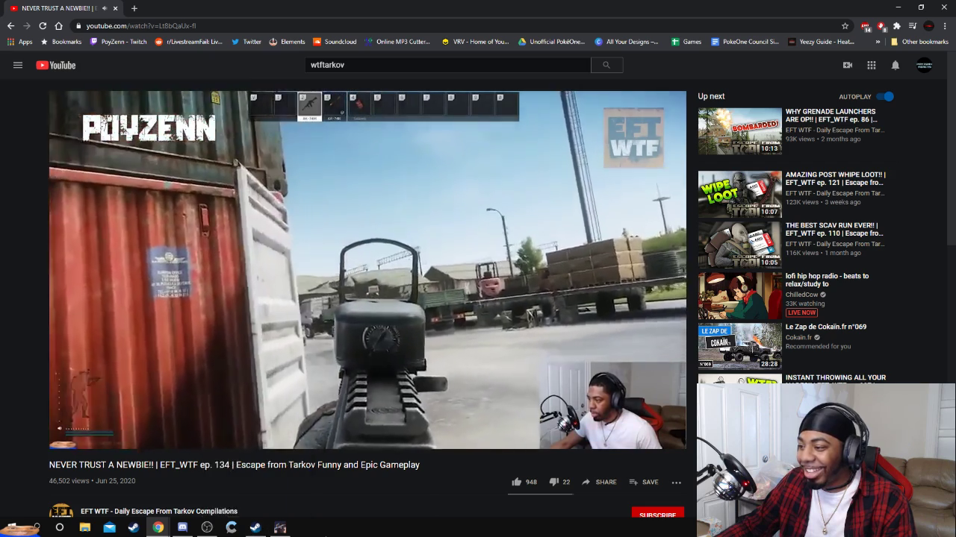This screenshot has width=956, height=537.
Task: Open the Soundcloud bookmark
Action: (x=335, y=42)
